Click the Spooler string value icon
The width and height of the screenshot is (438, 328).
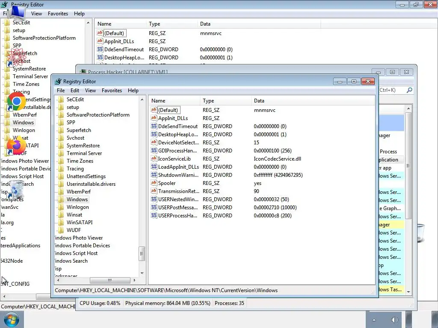pyautogui.click(x=154, y=183)
